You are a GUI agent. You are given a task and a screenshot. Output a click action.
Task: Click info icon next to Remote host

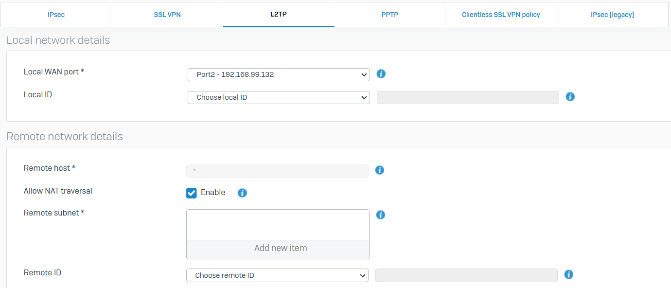click(x=380, y=170)
